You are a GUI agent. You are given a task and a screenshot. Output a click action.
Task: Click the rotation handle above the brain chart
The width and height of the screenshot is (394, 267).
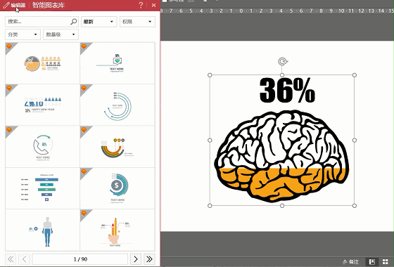pos(283,62)
